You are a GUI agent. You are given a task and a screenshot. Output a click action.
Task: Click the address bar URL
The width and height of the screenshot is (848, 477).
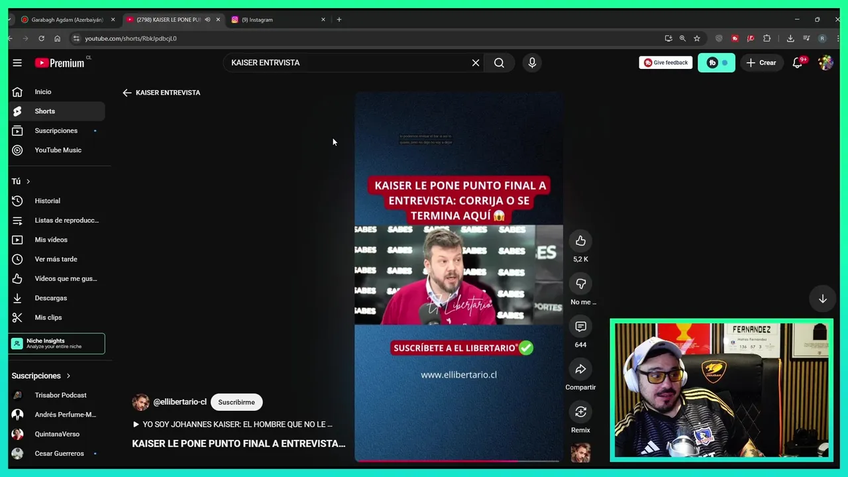131,38
